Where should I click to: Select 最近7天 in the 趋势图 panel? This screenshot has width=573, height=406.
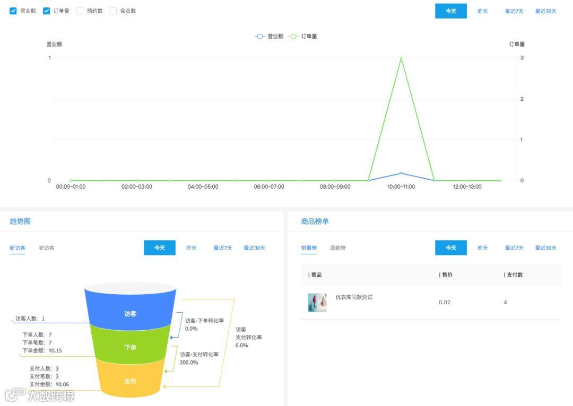coord(222,248)
